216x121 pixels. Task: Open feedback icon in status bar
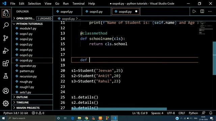[204, 113]
